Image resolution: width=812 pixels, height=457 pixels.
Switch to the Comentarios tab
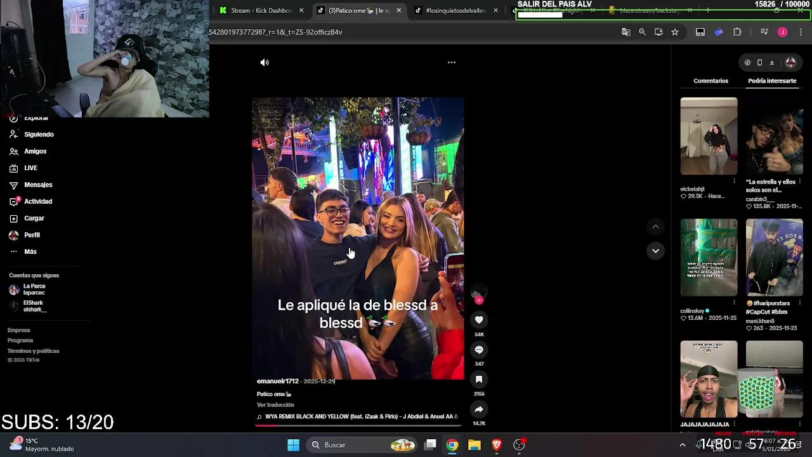[710, 81]
